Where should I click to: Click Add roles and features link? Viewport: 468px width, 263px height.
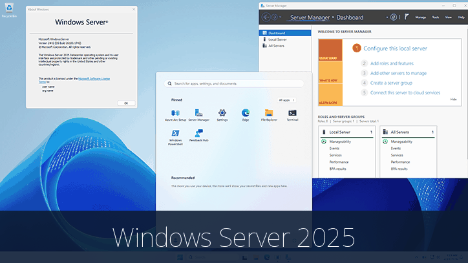coord(392,63)
